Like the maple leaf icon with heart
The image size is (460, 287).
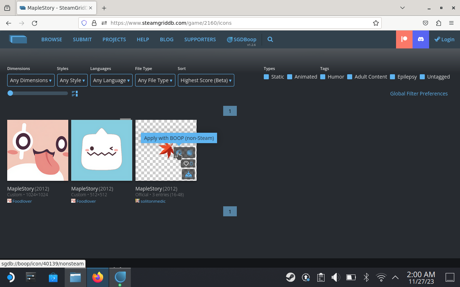(x=188, y=164)
